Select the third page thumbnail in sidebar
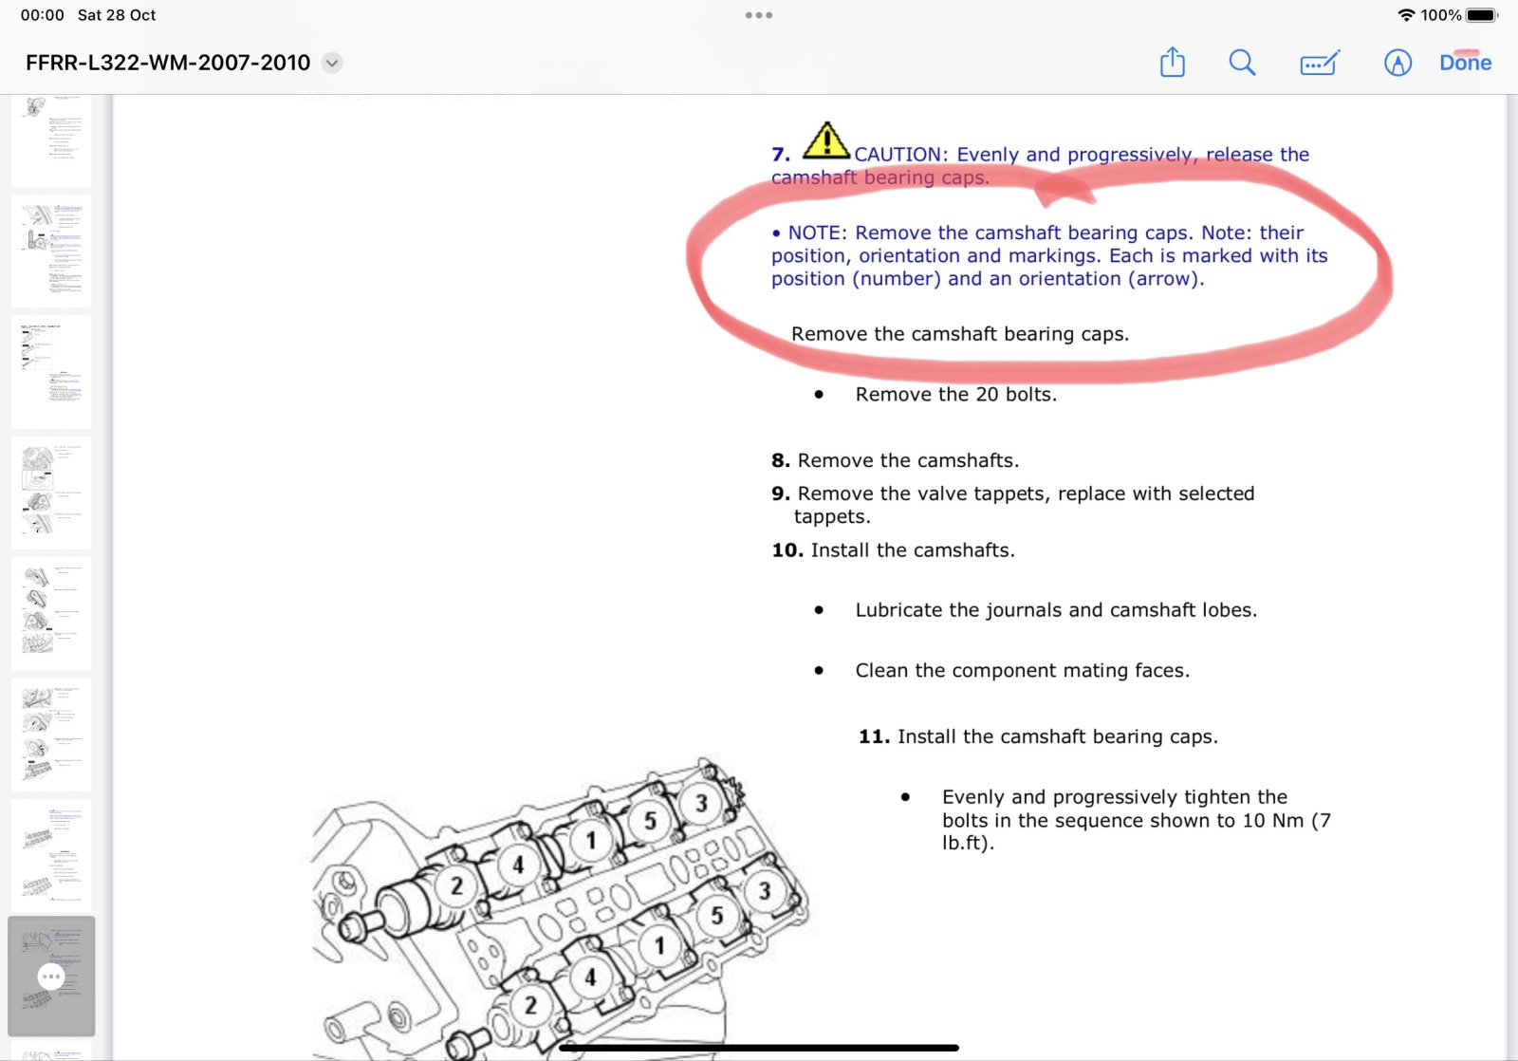The height and width of the screenshot is (1061, 1518). click(51, 372)
